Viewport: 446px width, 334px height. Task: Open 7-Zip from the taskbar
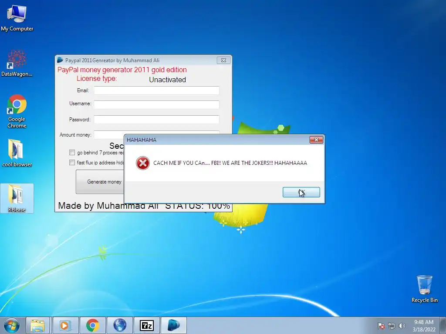point(147,325)
